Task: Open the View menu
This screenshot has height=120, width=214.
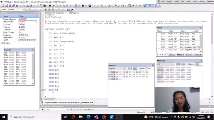Action: [x=188, y=1]
